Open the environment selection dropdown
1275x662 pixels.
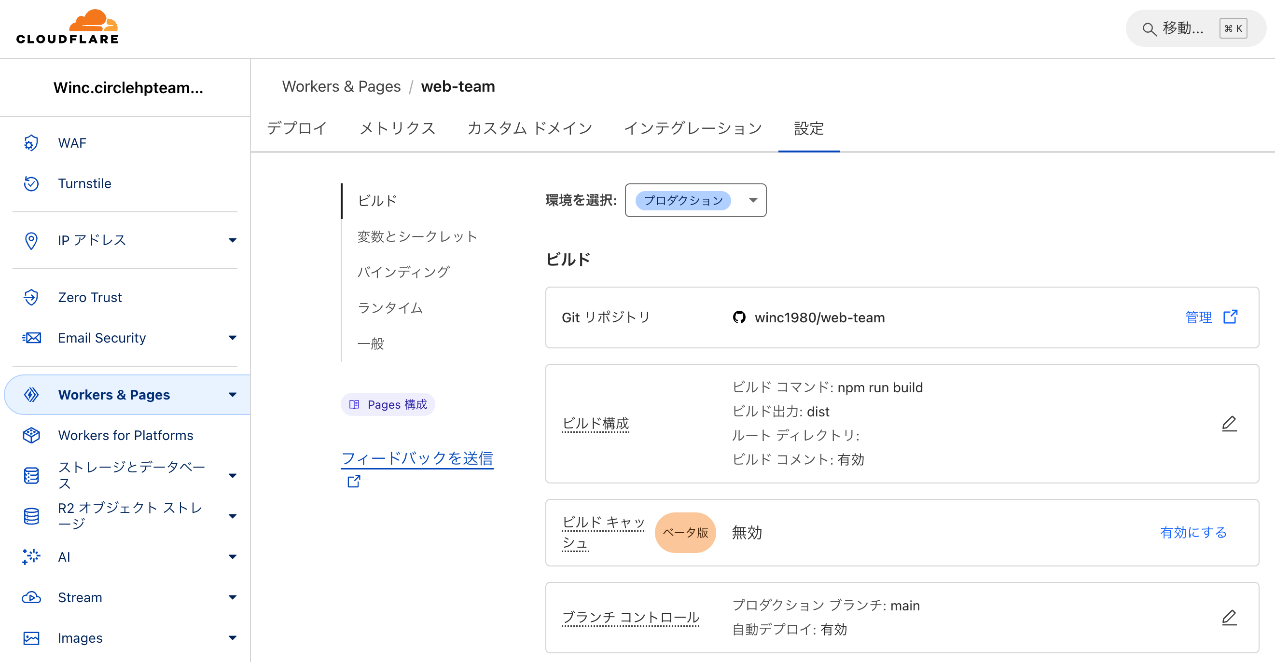tap(695, 200)
